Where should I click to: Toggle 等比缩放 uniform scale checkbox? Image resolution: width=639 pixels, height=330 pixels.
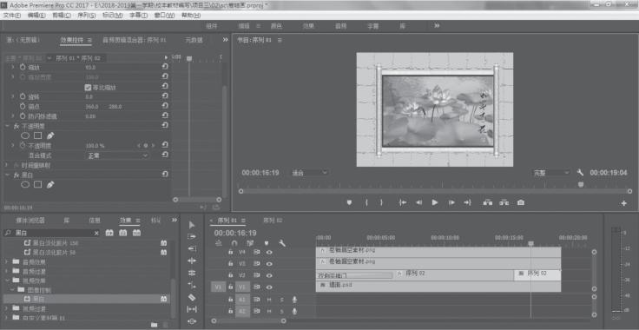87,87
